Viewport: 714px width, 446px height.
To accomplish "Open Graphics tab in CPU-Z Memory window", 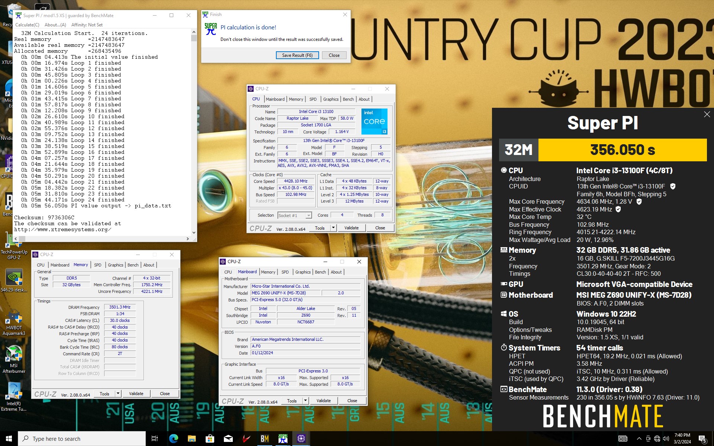I will (x=116, y=265).
